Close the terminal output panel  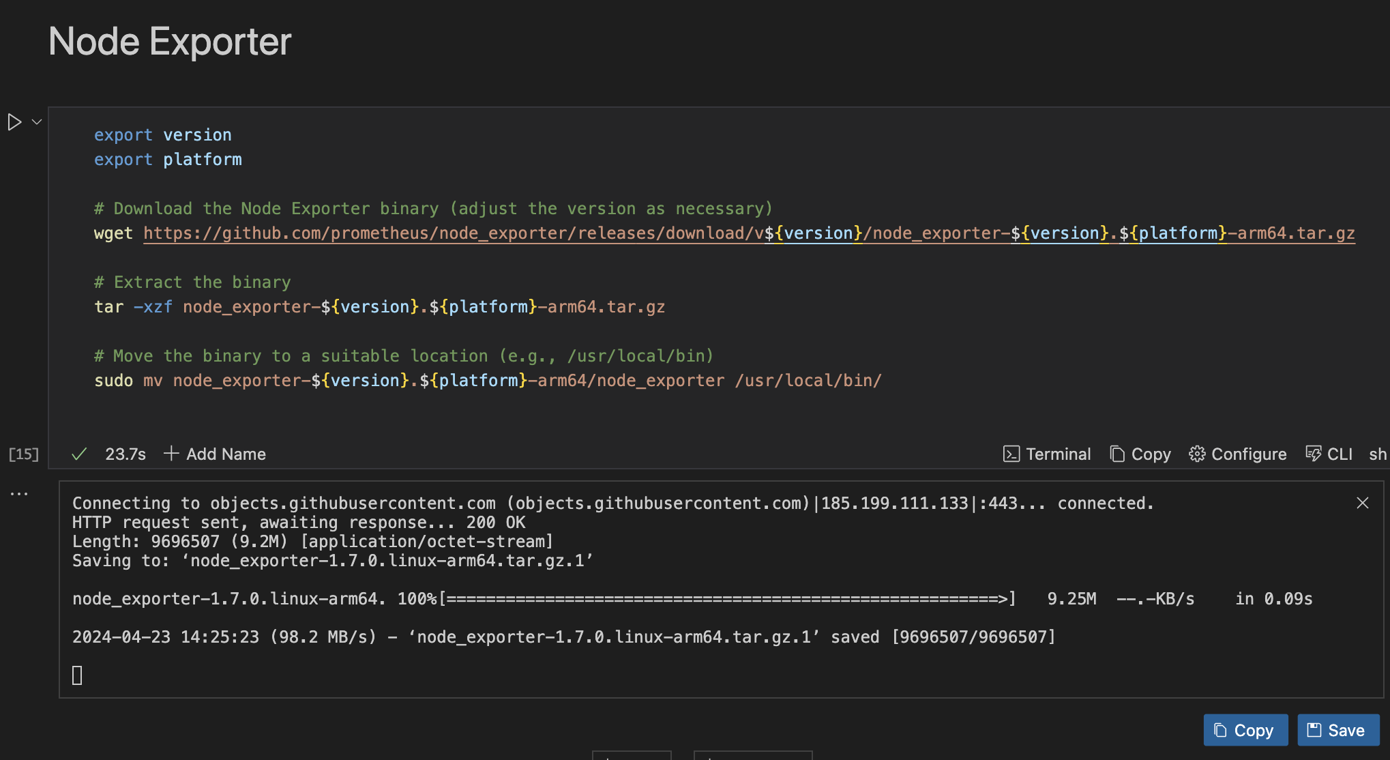coord(1363,503)
